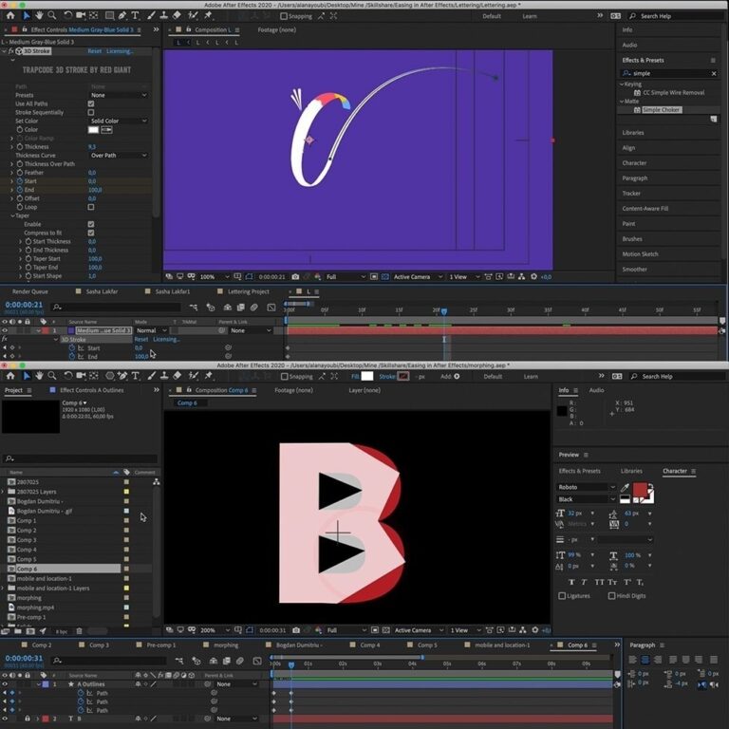Click the Home icon in Lettering window
The image size is (729, 729).
pyautogui.click(x=10, y=15)
